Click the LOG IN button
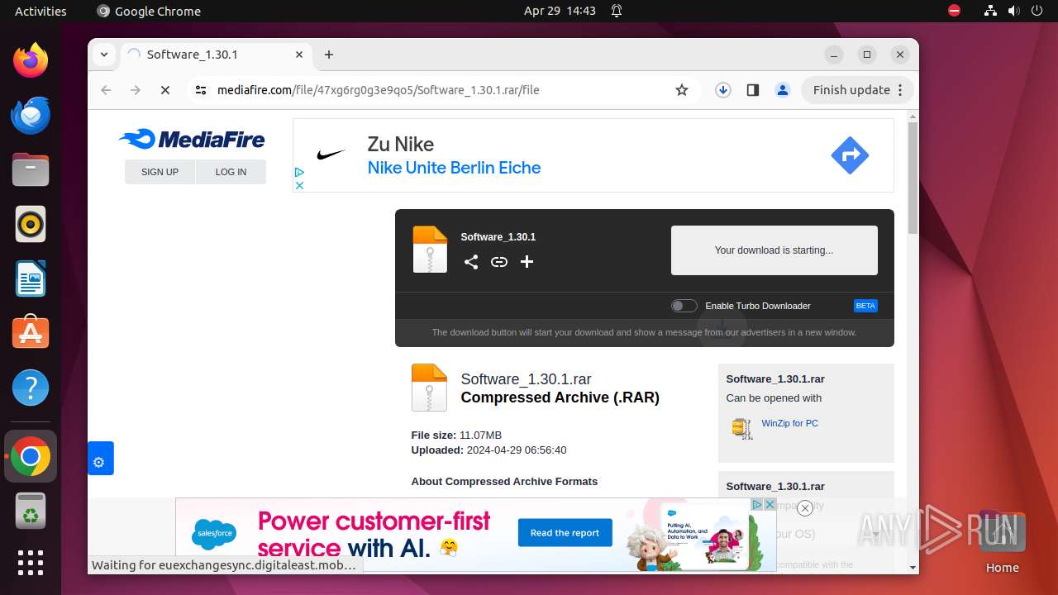This screenshot has width=1058, height=595. point(231,172)
